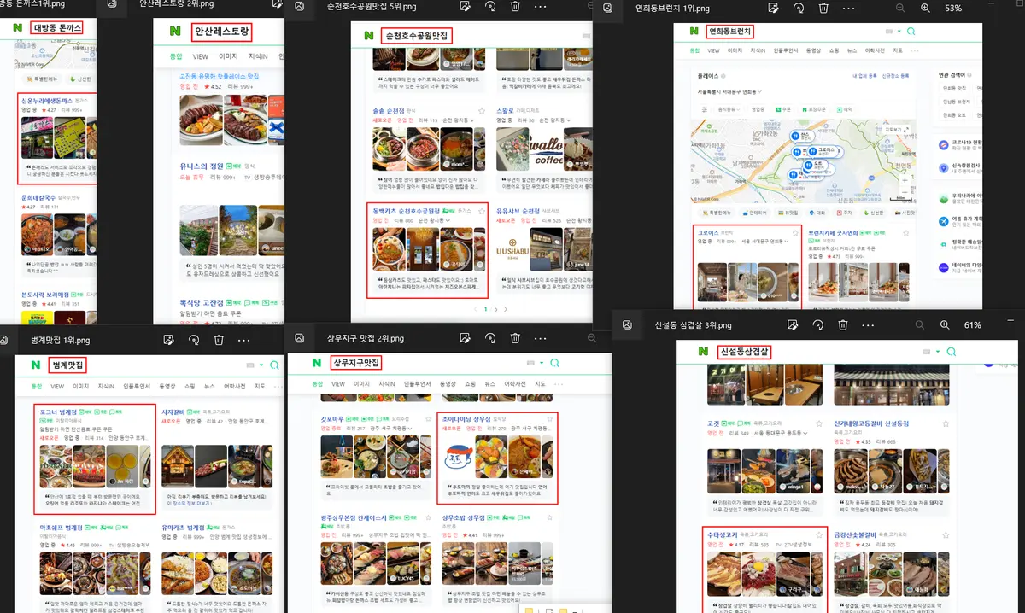
Task: Select the 신설동 삼겹살 3위.png window title
Action: click(x=693, y=325)
